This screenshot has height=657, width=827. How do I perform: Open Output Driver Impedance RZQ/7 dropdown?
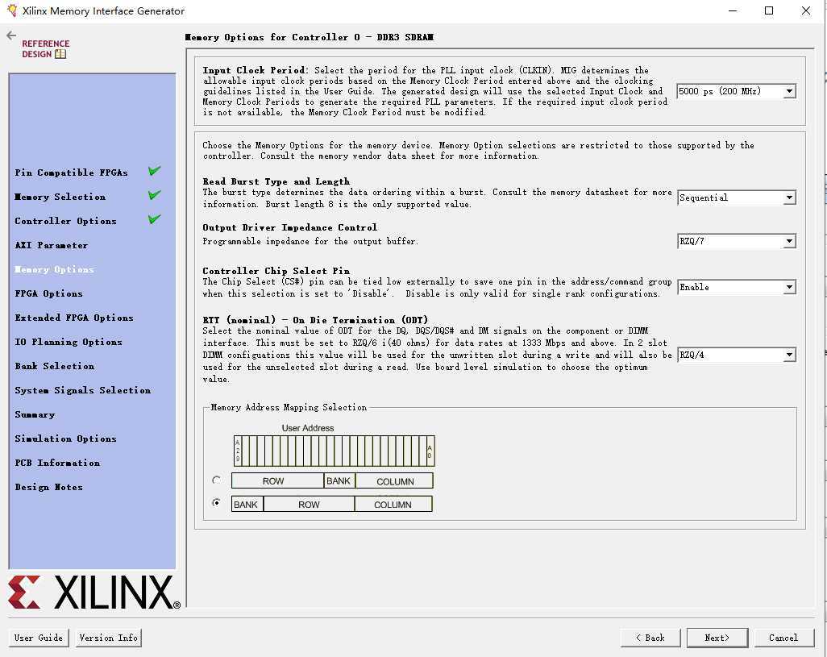[x=736, y=242]
